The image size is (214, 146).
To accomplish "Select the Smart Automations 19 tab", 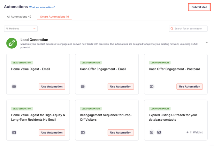I will pos(54,17).
